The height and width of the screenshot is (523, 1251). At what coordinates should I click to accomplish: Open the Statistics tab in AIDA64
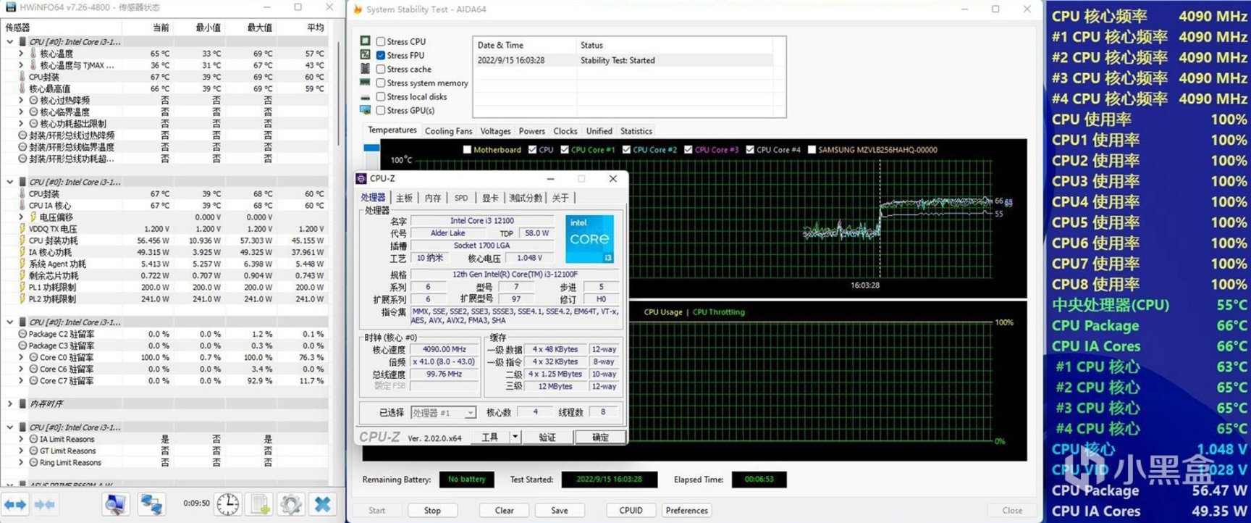click(636, 131)
